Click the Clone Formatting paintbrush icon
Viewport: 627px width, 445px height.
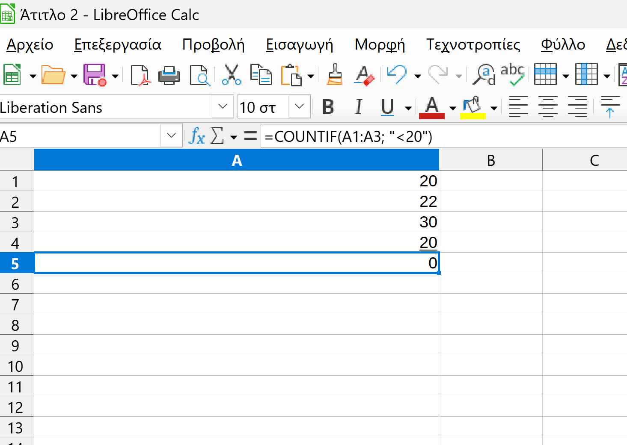click(x=335, y=75)
